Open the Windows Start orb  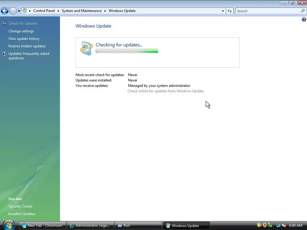point(9,225)
